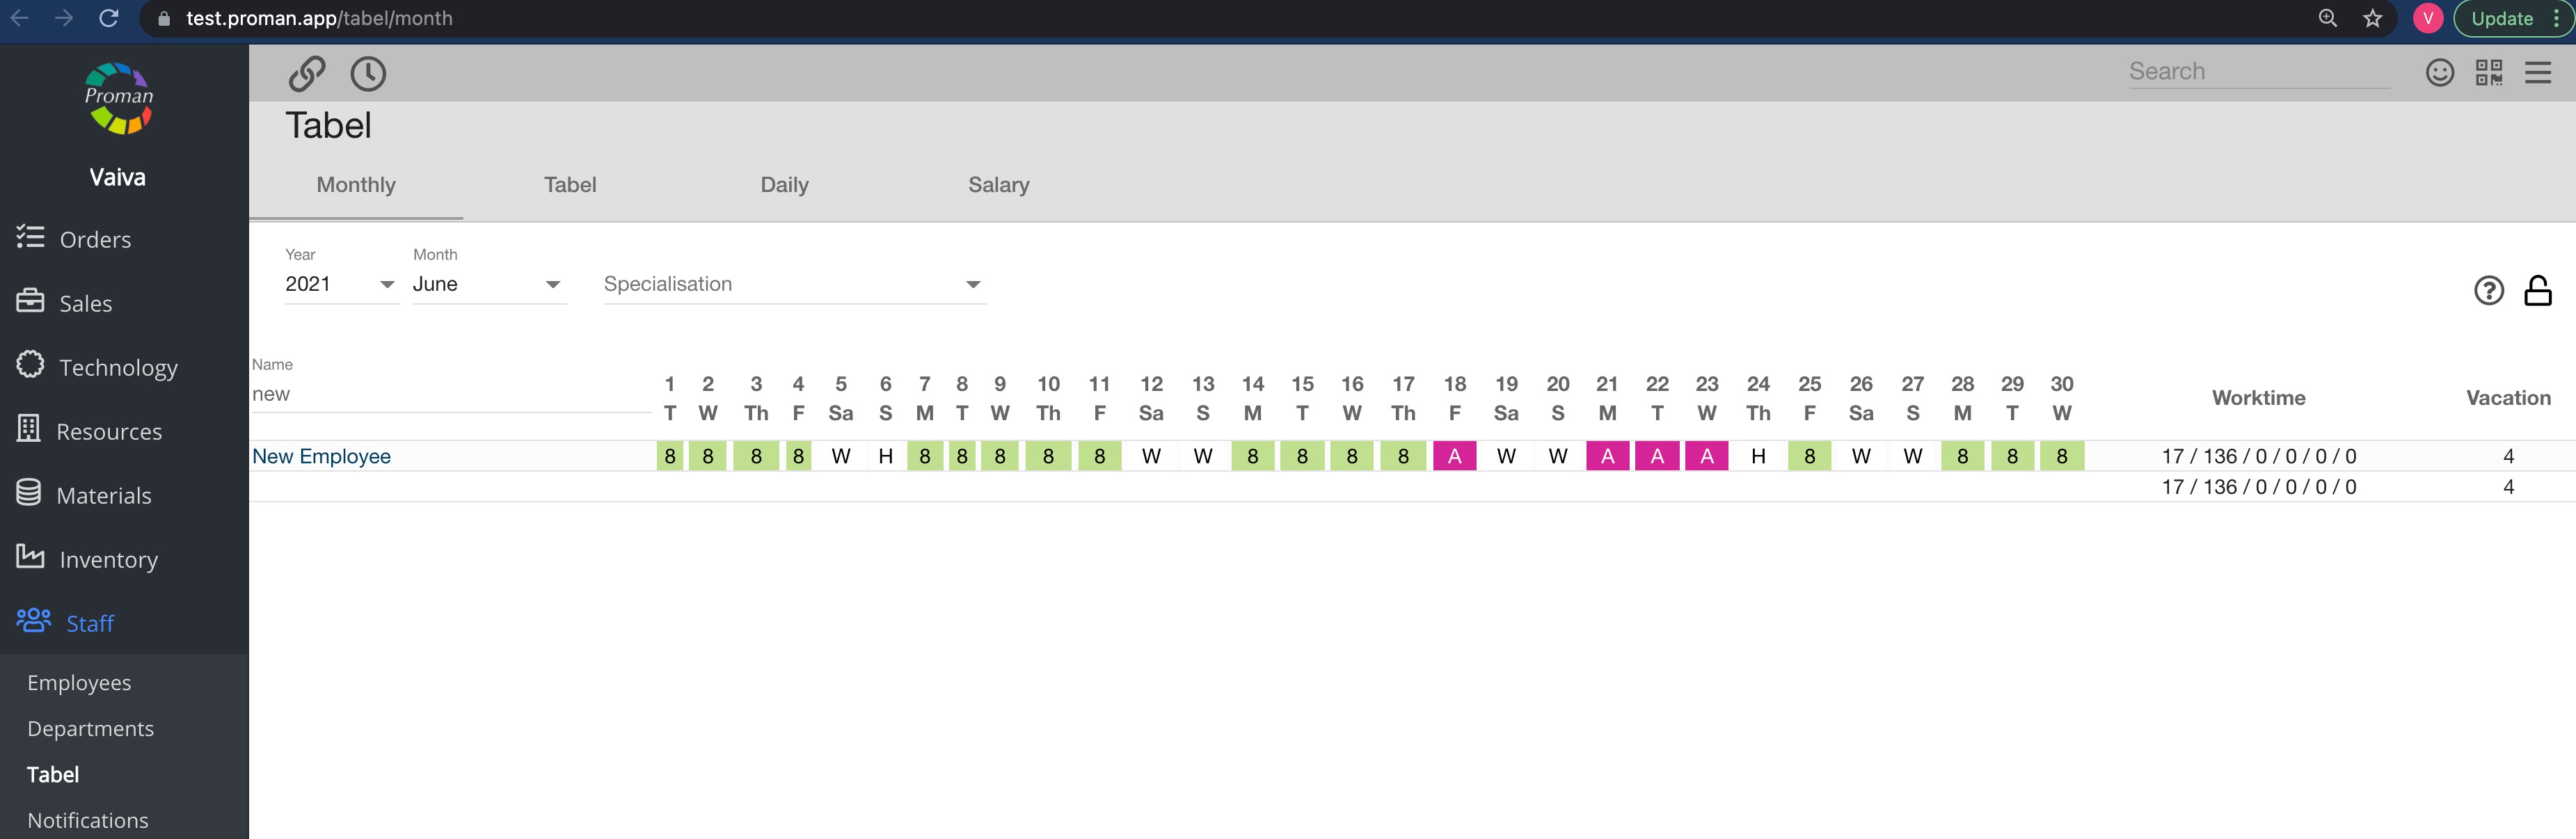Switch to the Daily tab
This screenshot has height=839, width=2576.
pyautogui.click(x=784, y=185)
